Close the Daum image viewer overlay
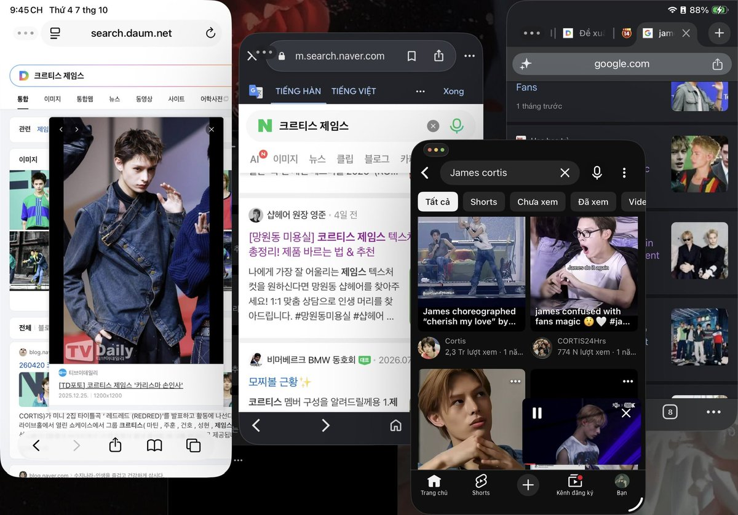This screenshot has height=515, width=738. click(211, 130)
